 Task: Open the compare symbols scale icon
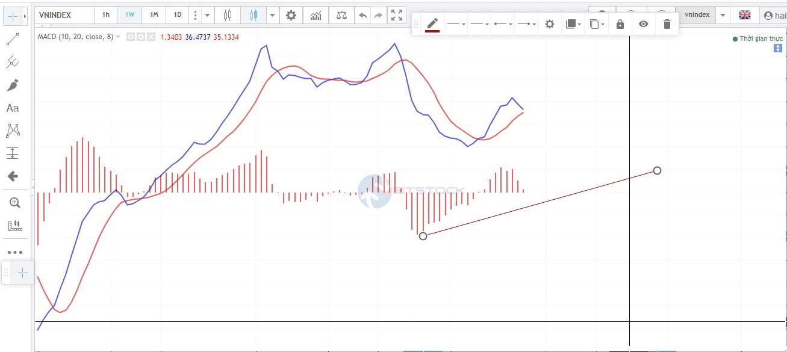click(342, 15)
